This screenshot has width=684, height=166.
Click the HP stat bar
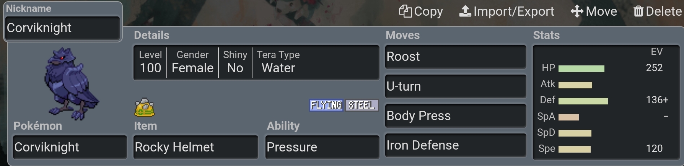[x=581, y=68]
